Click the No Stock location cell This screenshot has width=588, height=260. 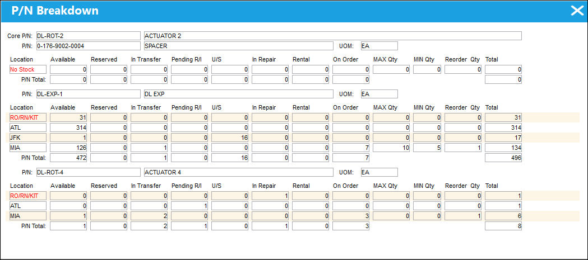tap(28, 69)
